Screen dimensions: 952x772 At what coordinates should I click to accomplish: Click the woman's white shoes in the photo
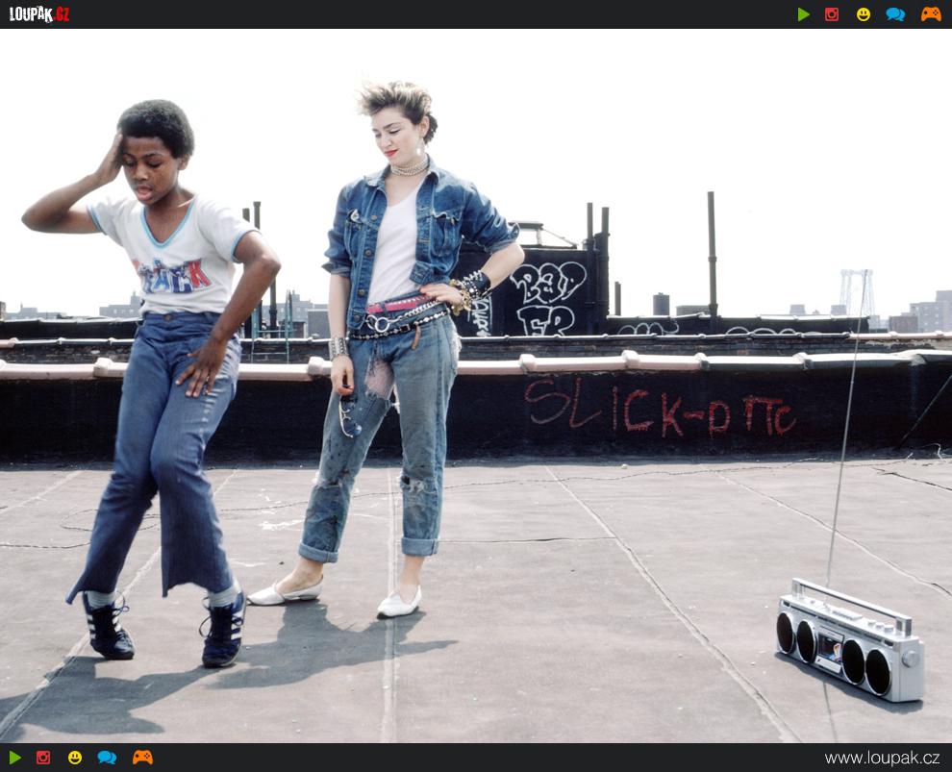point(398,604)
